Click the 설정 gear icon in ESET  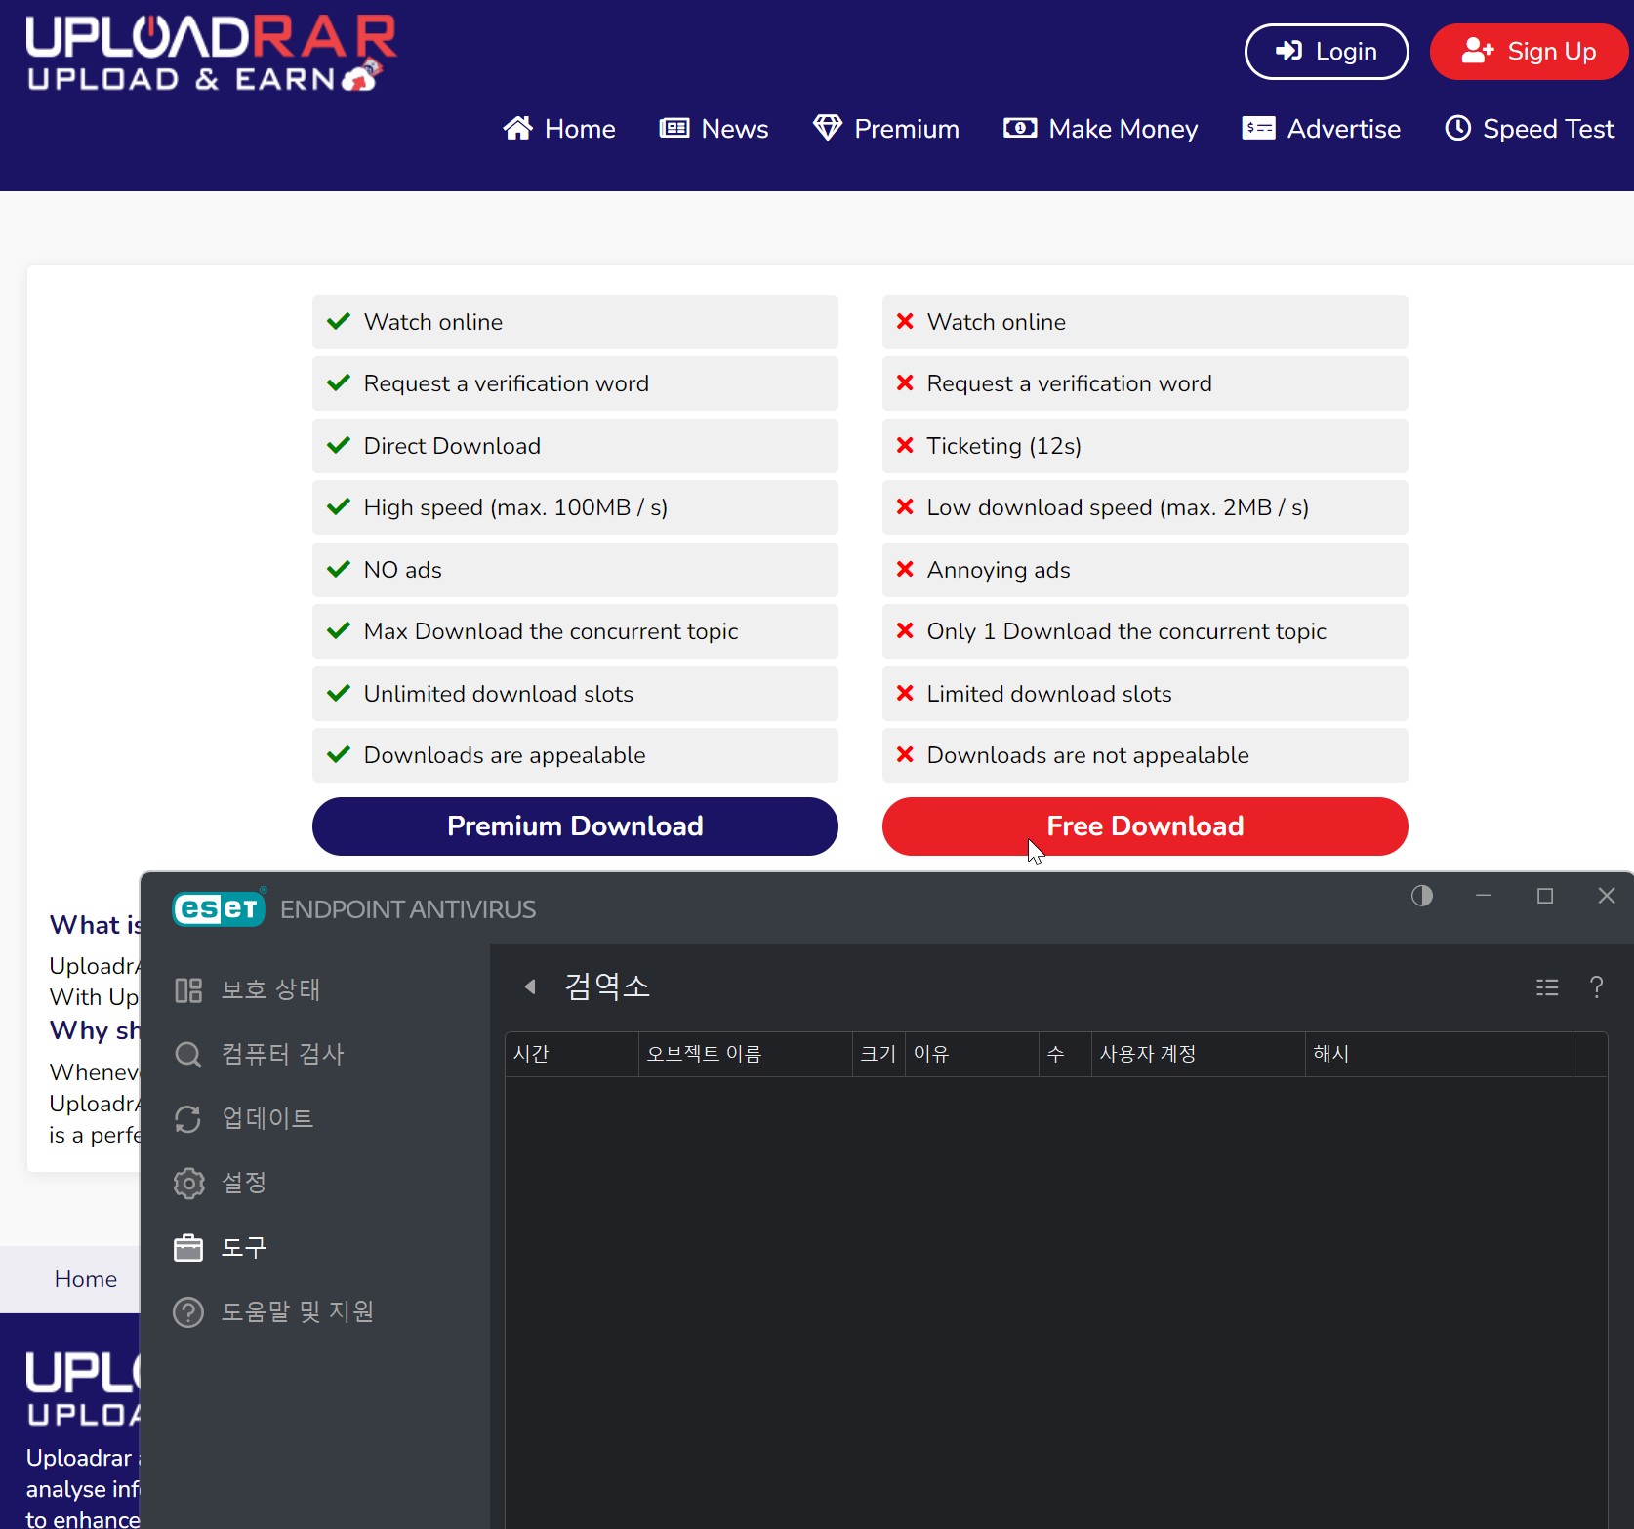point(188,1184)
